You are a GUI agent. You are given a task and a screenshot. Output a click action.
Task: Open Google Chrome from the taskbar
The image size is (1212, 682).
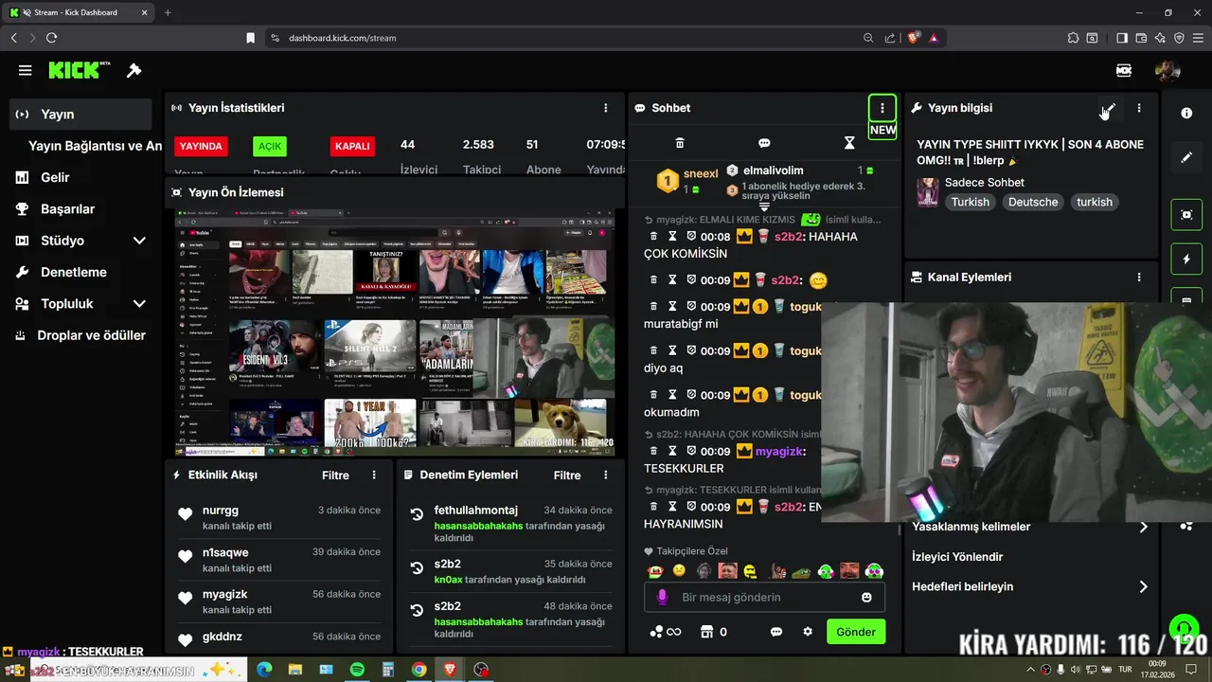point(419,670)
